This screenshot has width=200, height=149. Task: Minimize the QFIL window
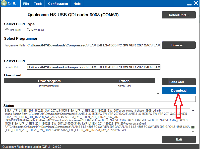189,5
